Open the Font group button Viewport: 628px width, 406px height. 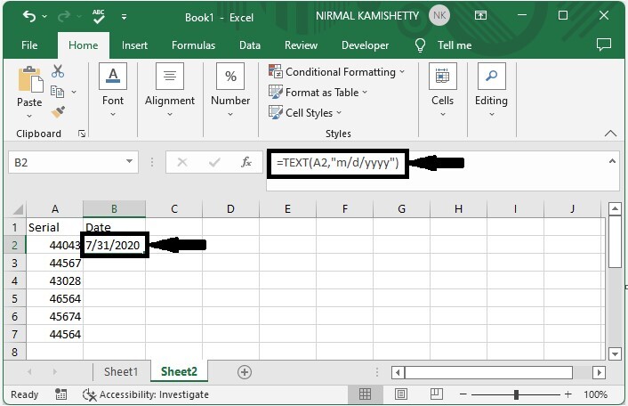tap(113, 90)
